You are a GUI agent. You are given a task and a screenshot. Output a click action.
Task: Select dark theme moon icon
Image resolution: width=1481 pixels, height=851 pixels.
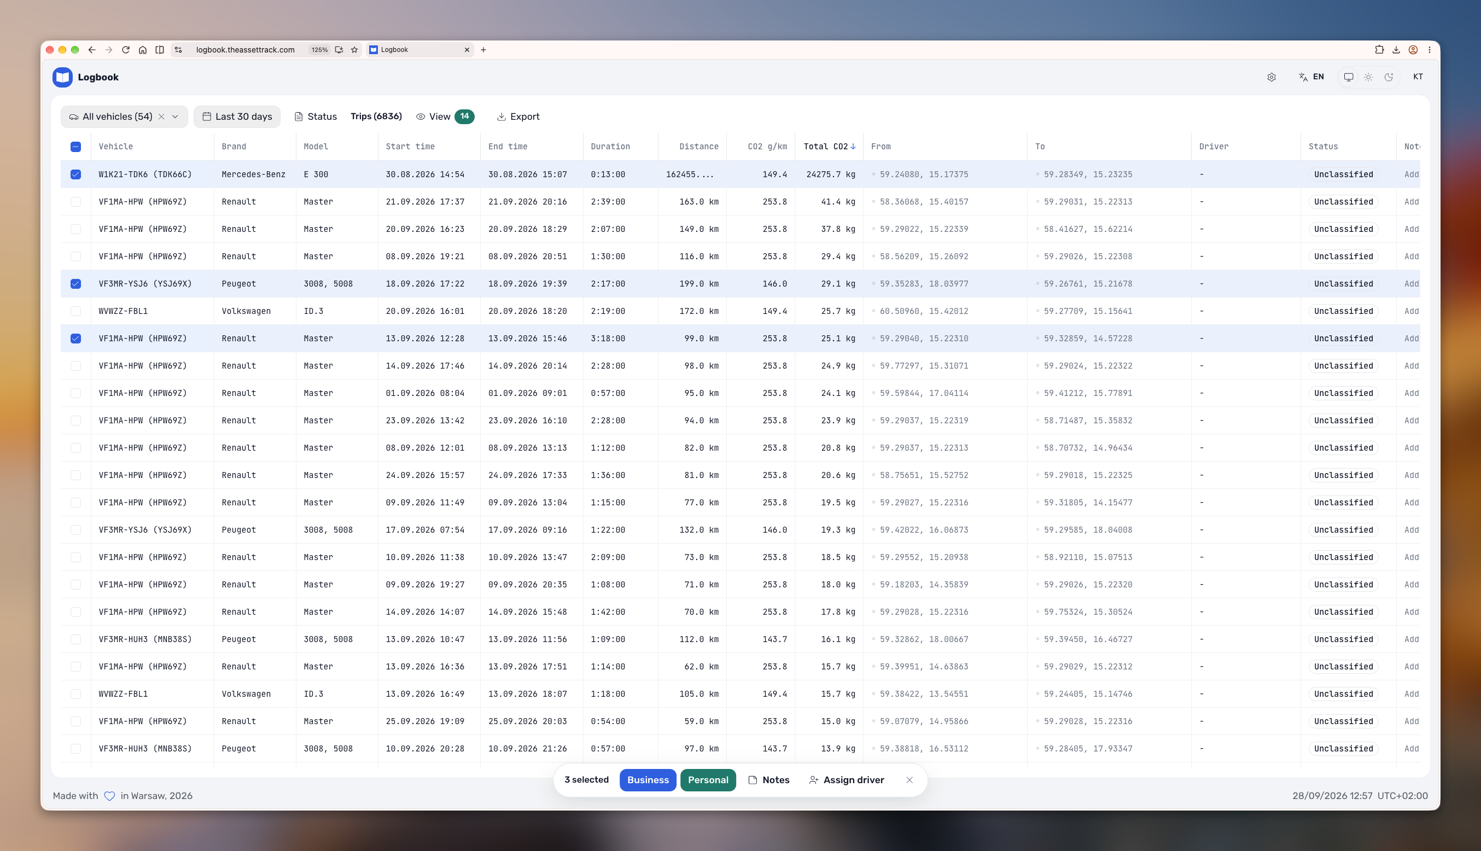(1389, 77)
